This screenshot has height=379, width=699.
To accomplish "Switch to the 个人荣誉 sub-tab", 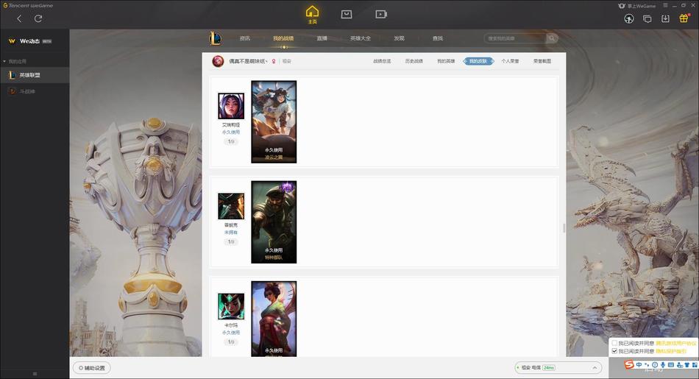I will click(510, 61).
